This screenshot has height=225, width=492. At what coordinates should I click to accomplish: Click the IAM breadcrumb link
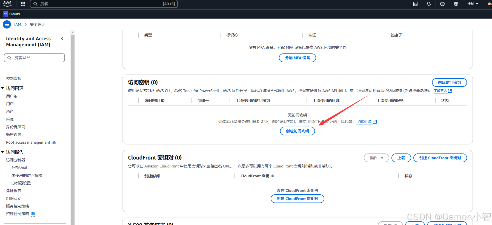point(18,24)
